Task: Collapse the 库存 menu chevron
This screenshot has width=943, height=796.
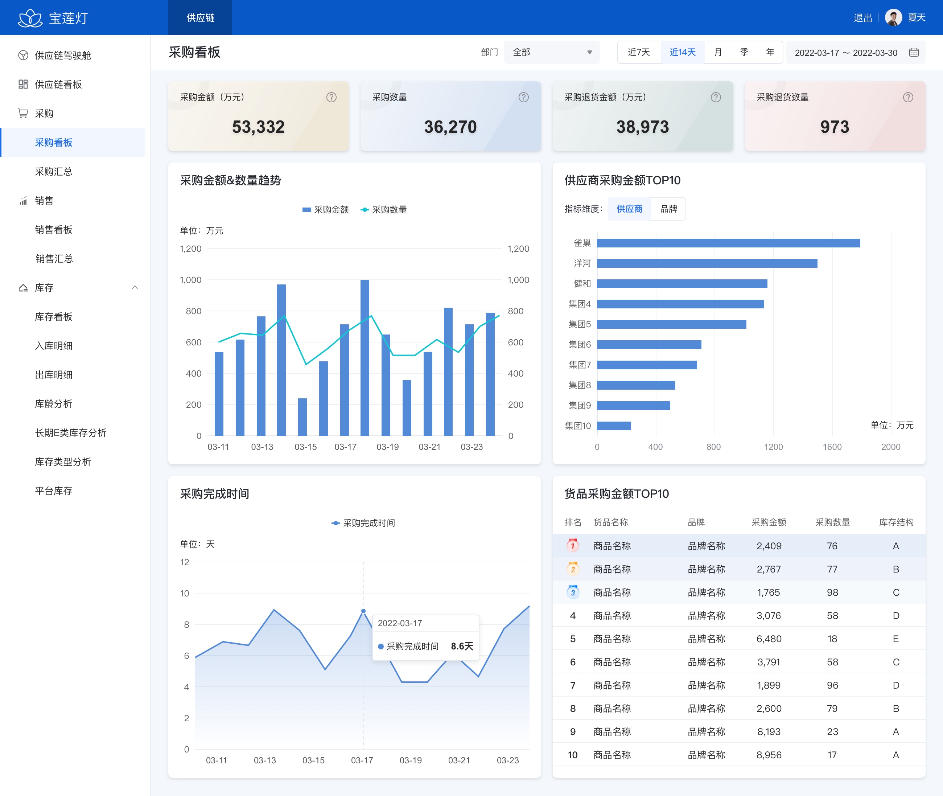Action: pyautogui.click(x=135, y=287)
